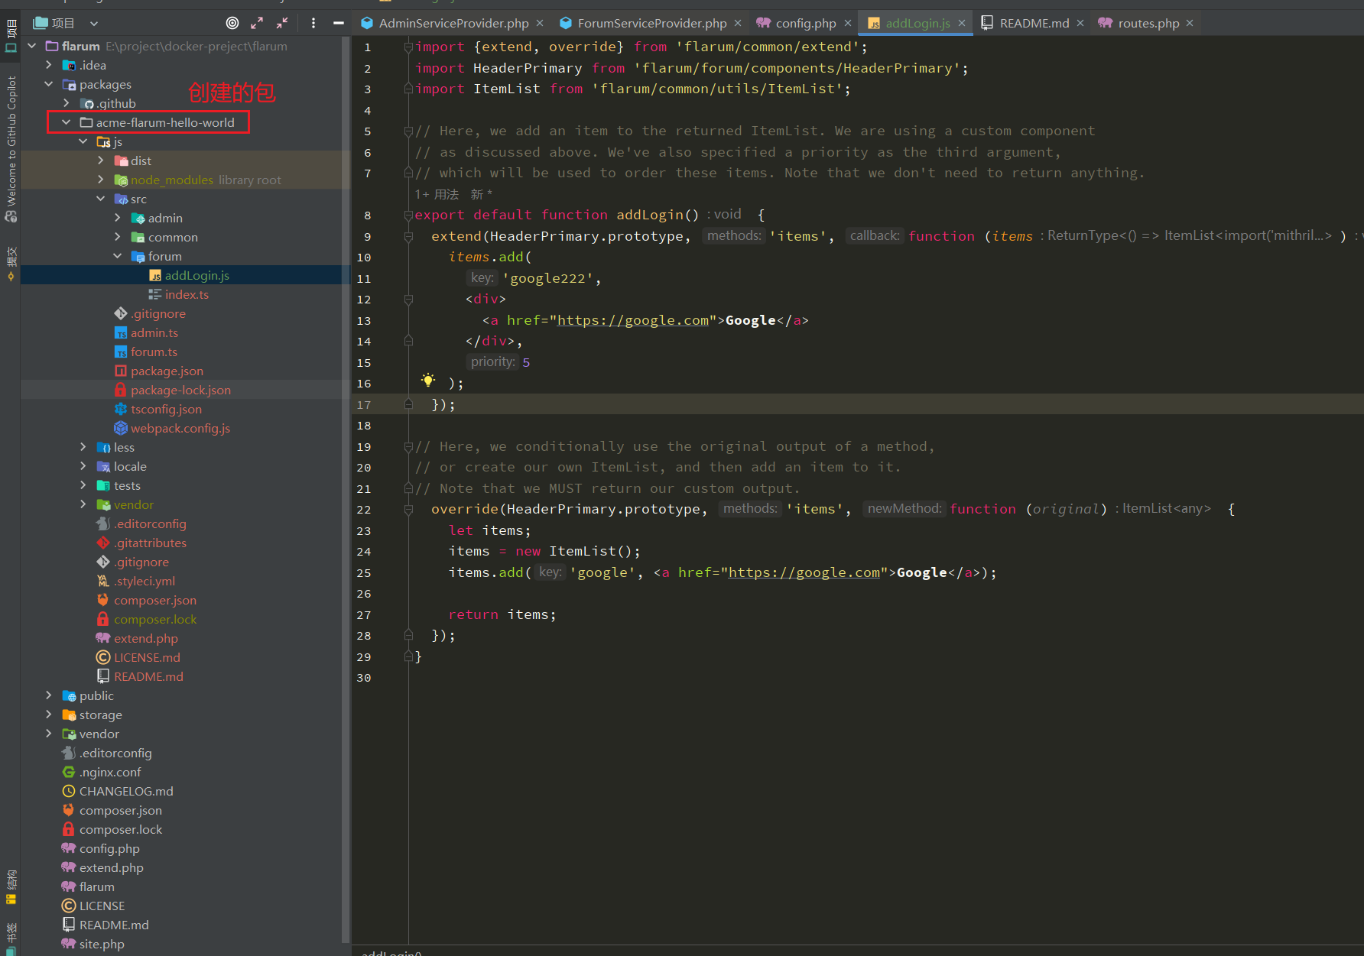Close the AdminServiceProvider.php tab
Viewport: 1364px width, 956px height.
click(540, 23)
